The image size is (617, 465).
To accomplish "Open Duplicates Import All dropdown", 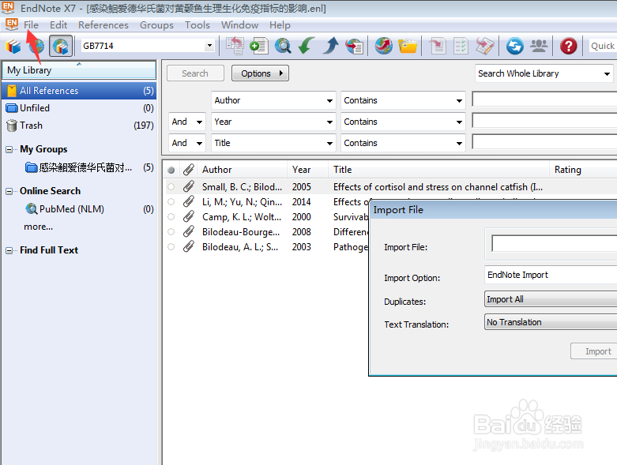I will click(551, 299).
